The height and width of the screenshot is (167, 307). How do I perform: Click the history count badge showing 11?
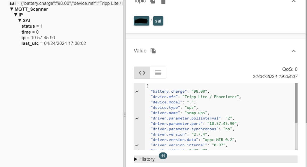click(x=163, y=156)
